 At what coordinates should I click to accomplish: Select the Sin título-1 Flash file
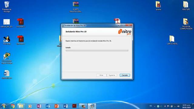coord(21,40)
